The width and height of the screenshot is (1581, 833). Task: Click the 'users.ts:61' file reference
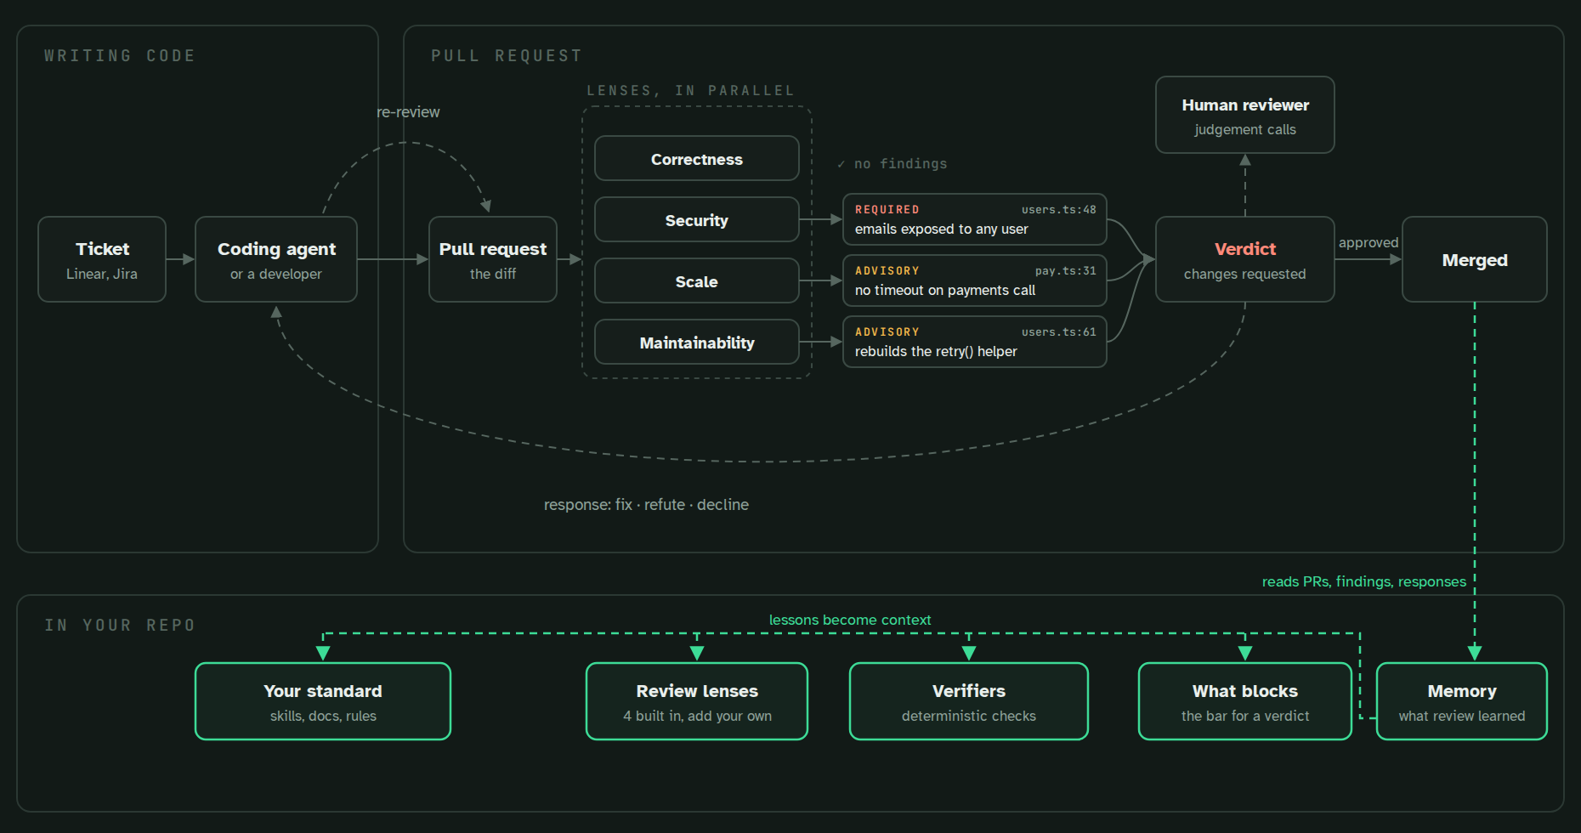coord(1059,332)
